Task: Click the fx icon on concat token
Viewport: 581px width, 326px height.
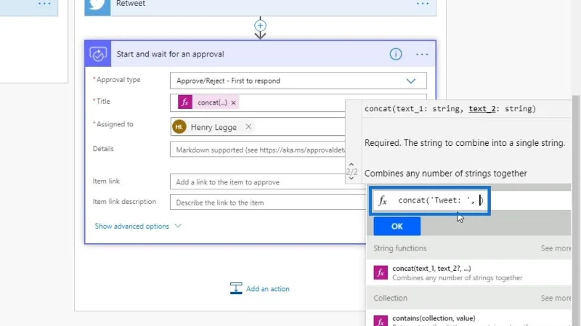Action: coord(185,102)
